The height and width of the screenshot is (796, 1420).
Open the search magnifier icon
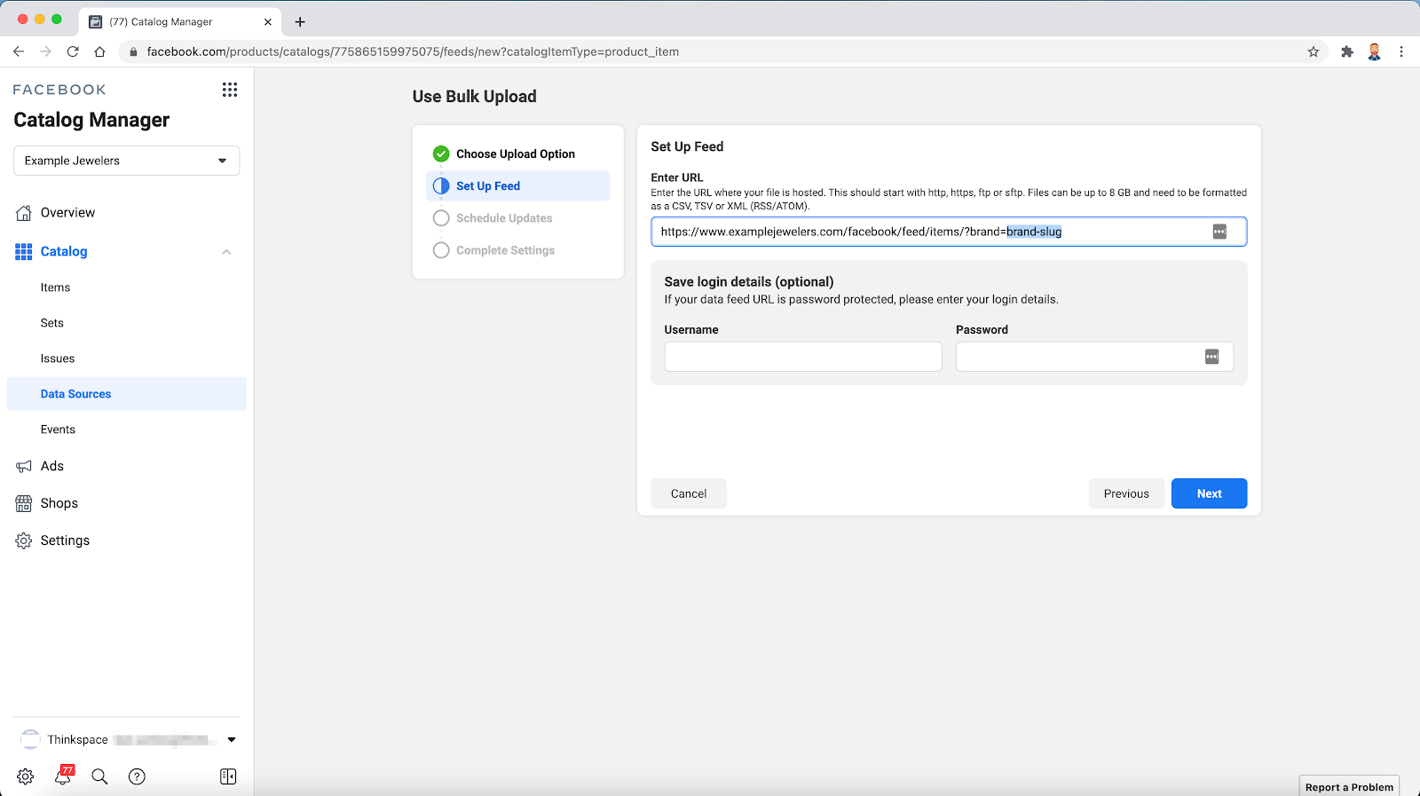click(x=99, y=776)
